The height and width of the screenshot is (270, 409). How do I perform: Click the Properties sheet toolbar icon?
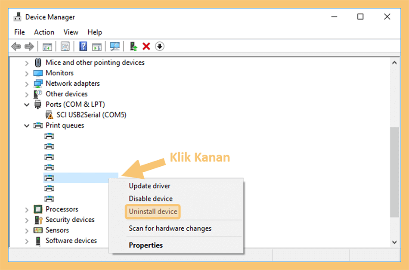click(x=65, y=47)
